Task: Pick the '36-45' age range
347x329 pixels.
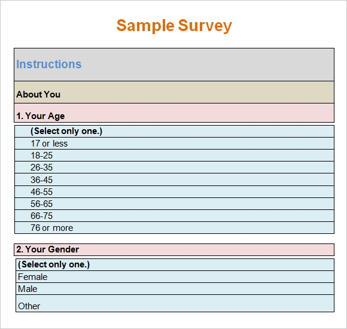Action: pos(174,179)
